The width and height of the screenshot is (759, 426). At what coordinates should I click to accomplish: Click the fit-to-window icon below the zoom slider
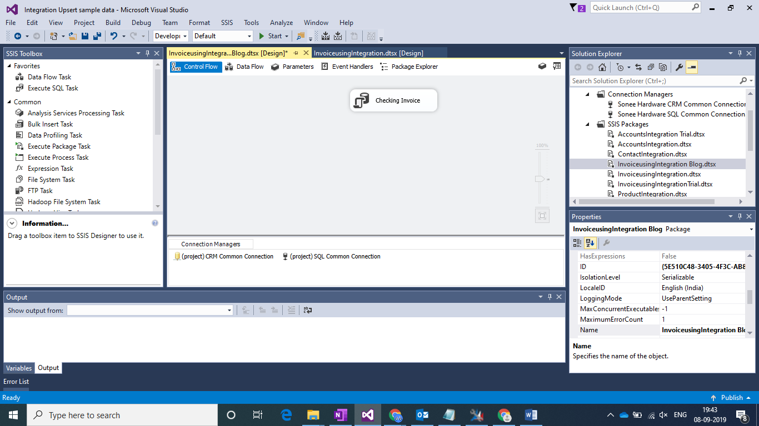point(542,216)
